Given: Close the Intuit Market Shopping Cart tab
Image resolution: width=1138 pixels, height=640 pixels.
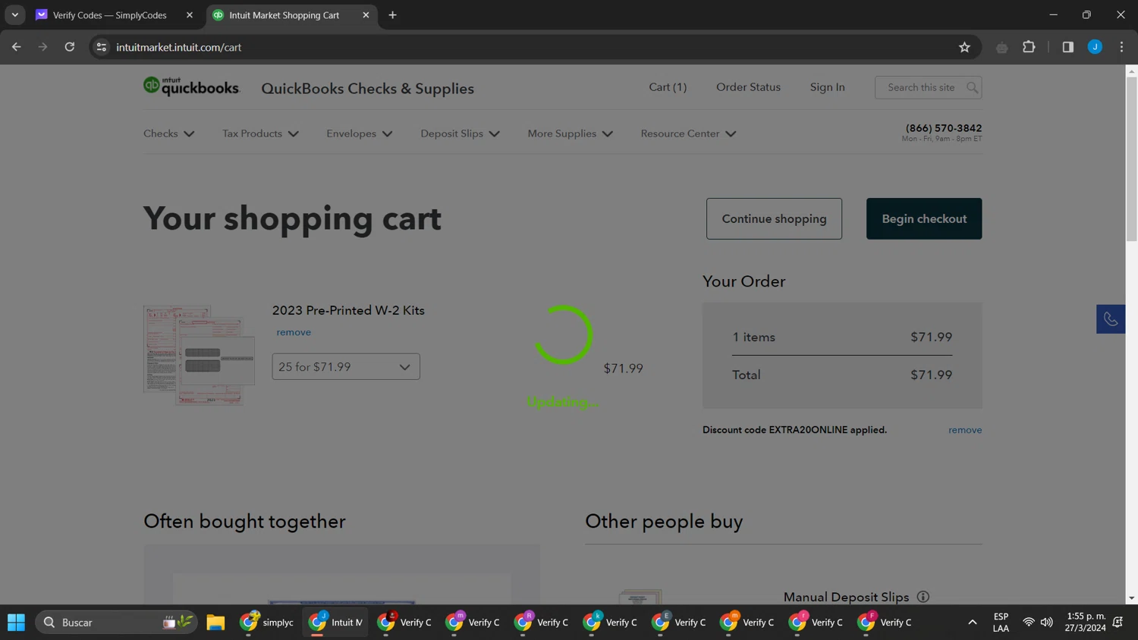Looking at the screenshot, I should 366,15.
